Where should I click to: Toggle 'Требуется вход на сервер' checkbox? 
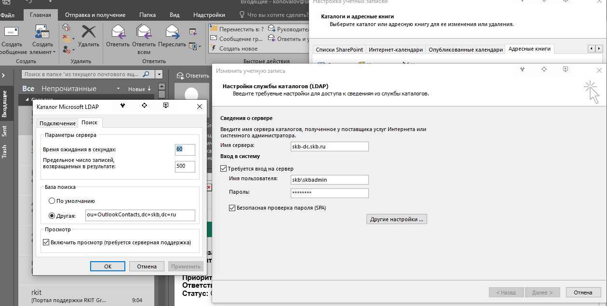pos(223,169)
